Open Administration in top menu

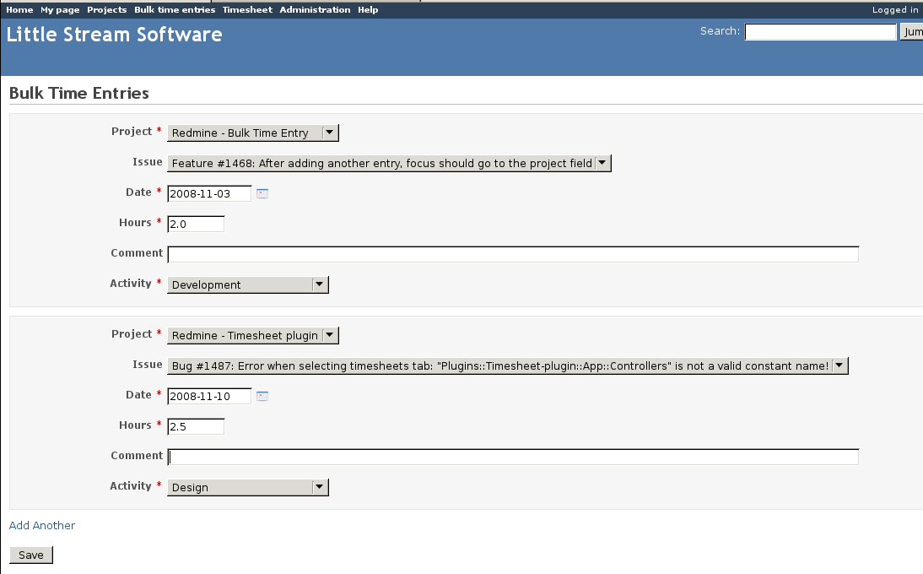pos(315,9)
